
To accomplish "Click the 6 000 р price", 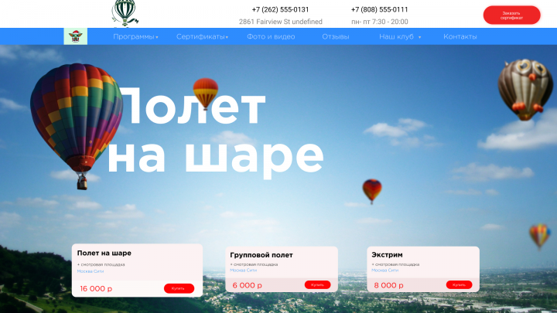I will (x=248, y=285).
